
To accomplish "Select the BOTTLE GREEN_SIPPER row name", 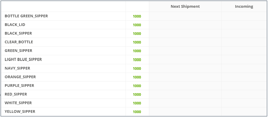I will 26,16.
